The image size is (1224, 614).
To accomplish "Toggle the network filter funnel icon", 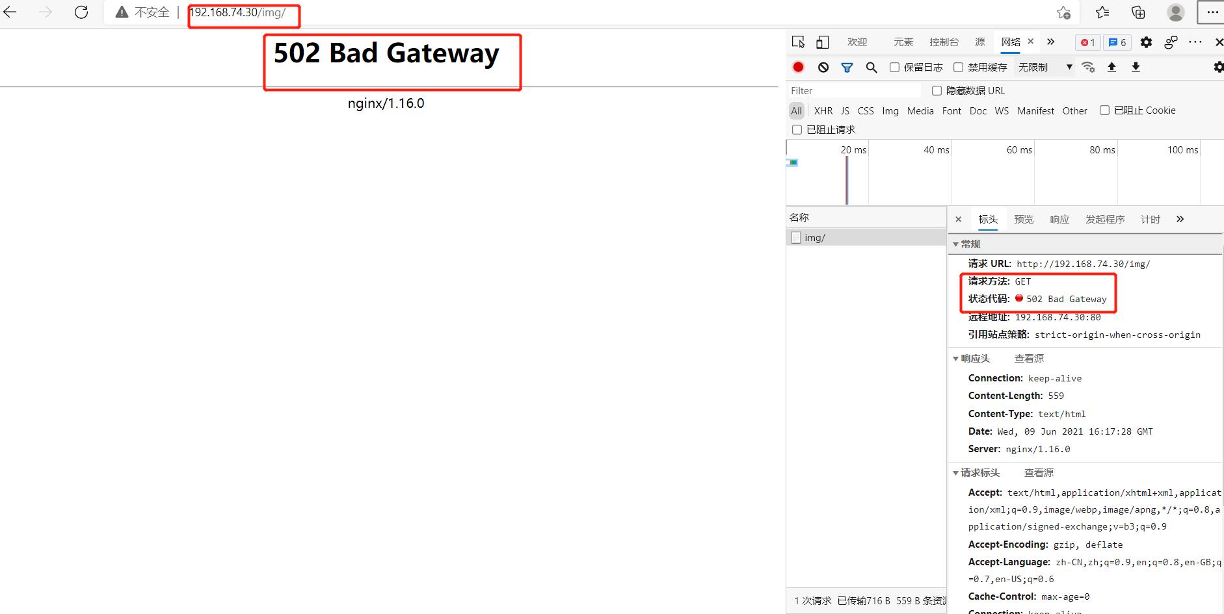I will pos(847,67).
